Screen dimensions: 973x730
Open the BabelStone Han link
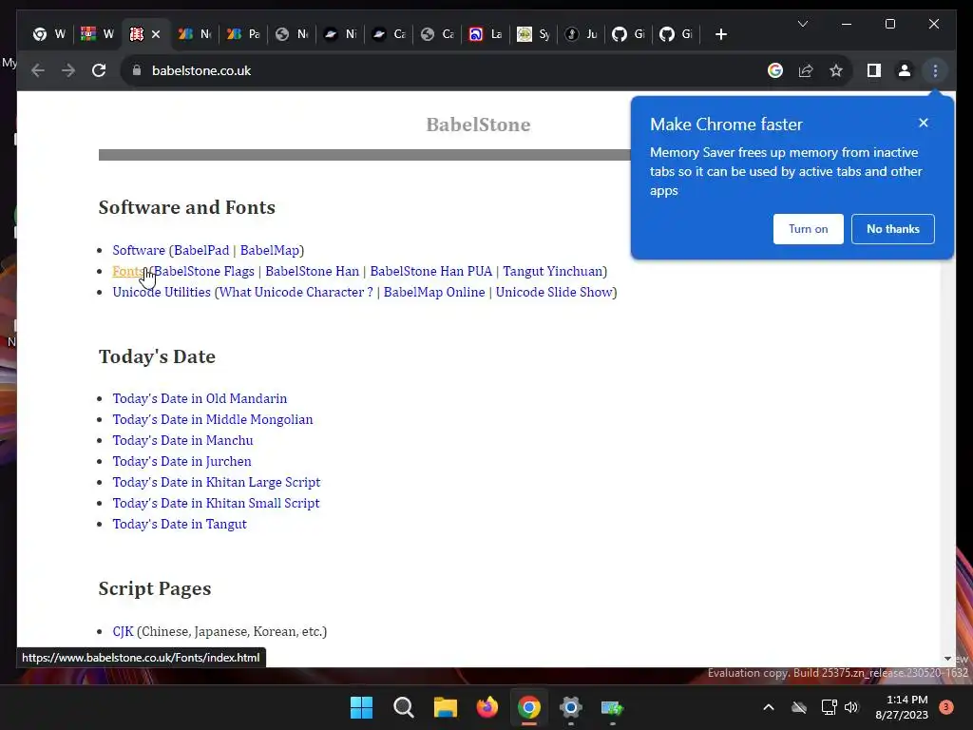point(312,271)
